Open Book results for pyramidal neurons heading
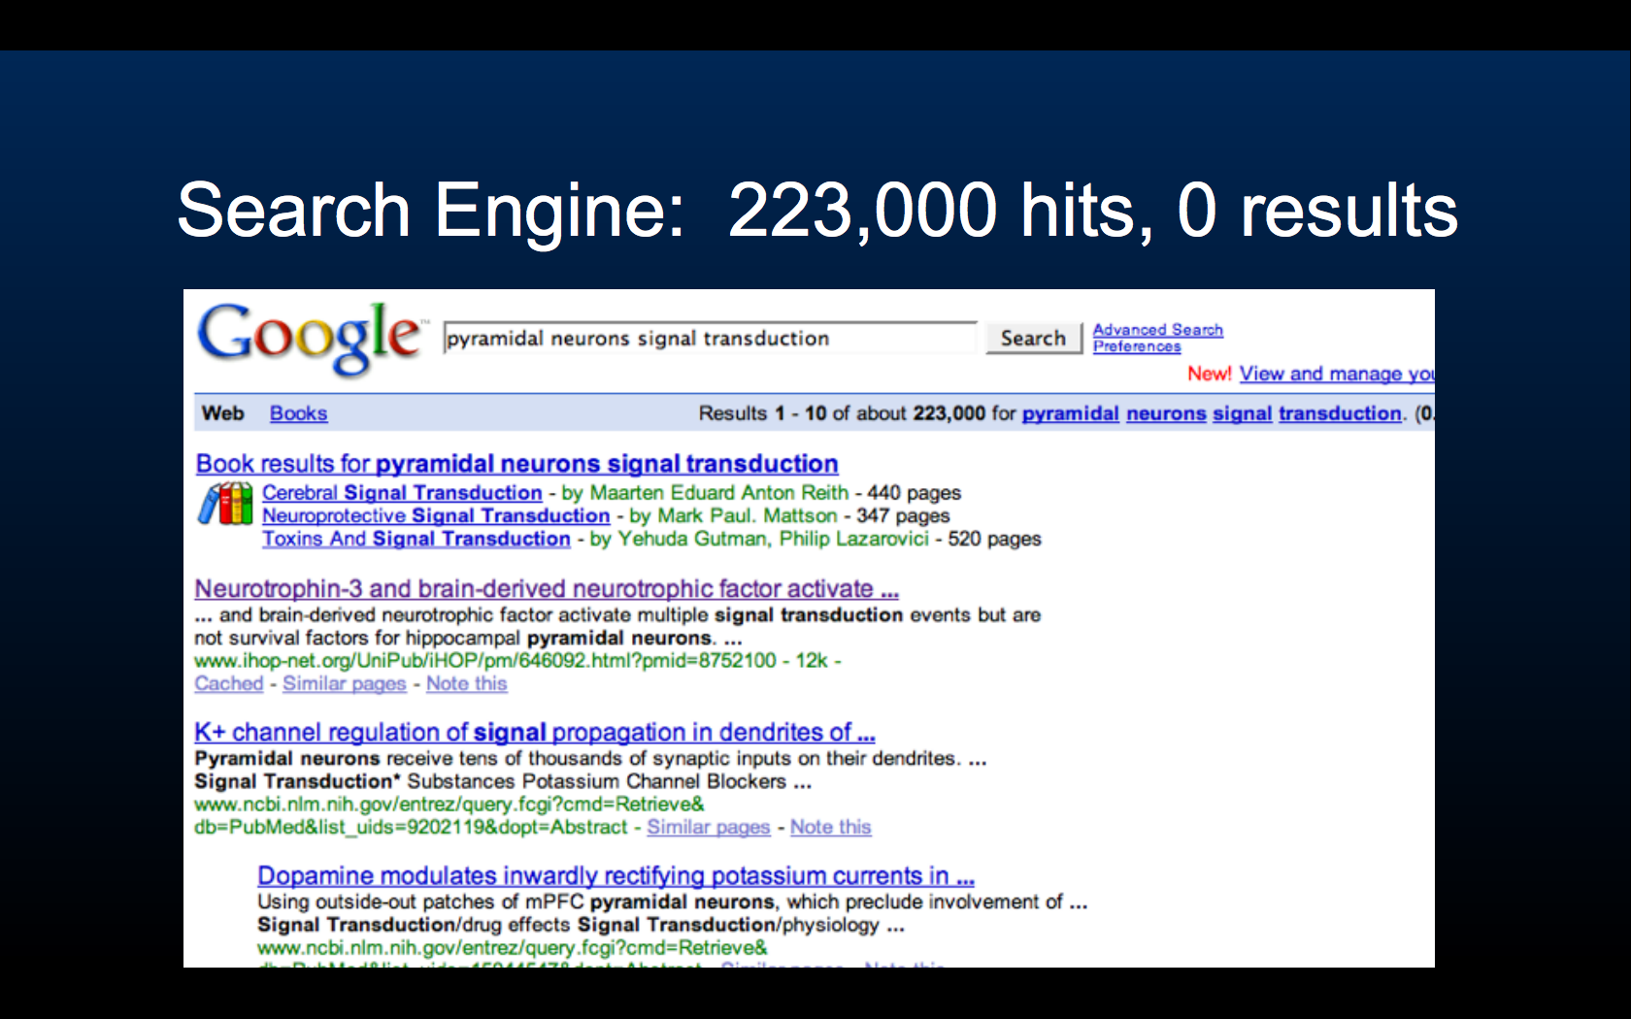This screenshot has height=1019, width=1631. coord(516,464)
